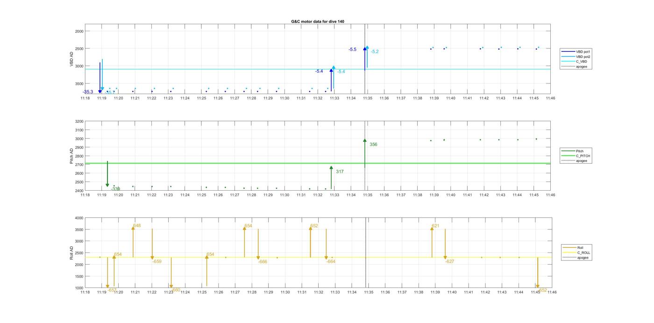The height and width of the screenshot is (323, 654).
Task: Click the dark blue "-5.4" VBD label
Action: [x=319, y=71]
